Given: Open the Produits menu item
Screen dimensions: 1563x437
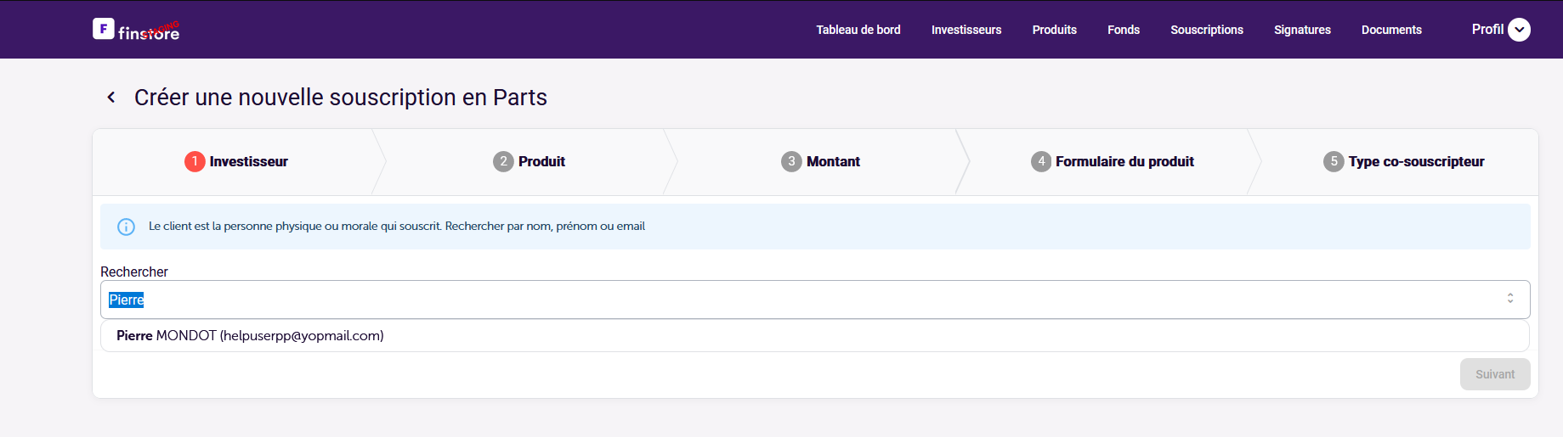Looking at the screenshot, I should (1054, 30).
